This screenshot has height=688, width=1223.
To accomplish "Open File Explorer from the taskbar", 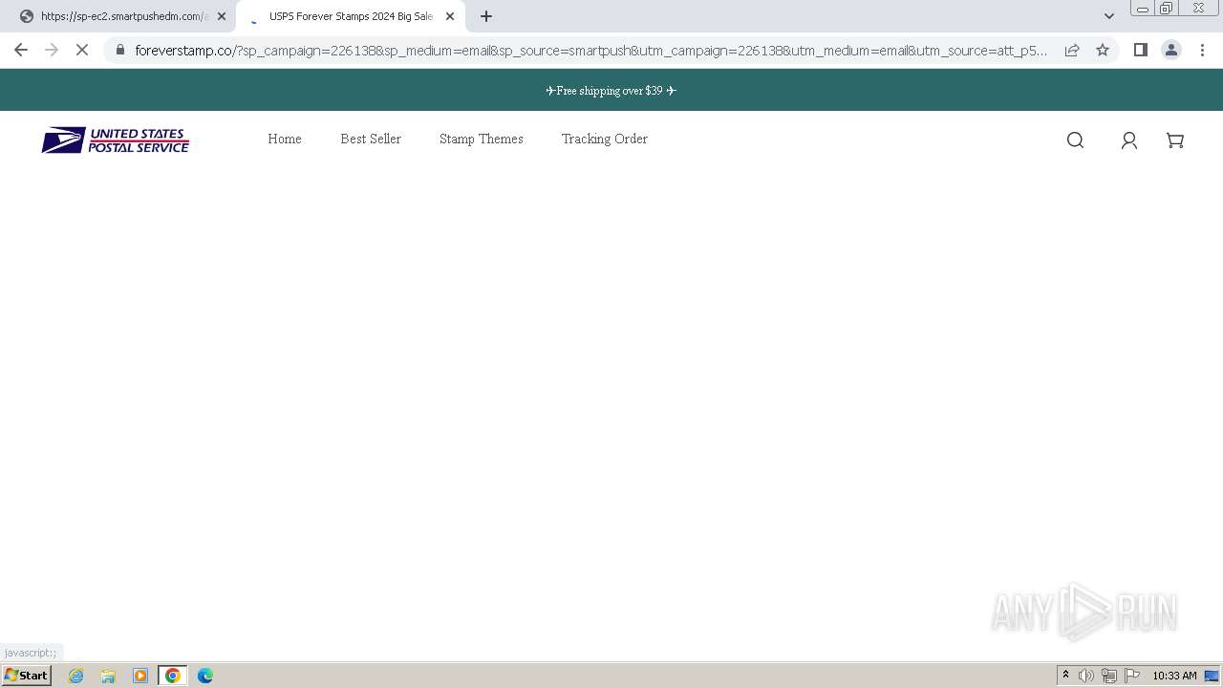I will pyautogui.click(x=108, y=676).
